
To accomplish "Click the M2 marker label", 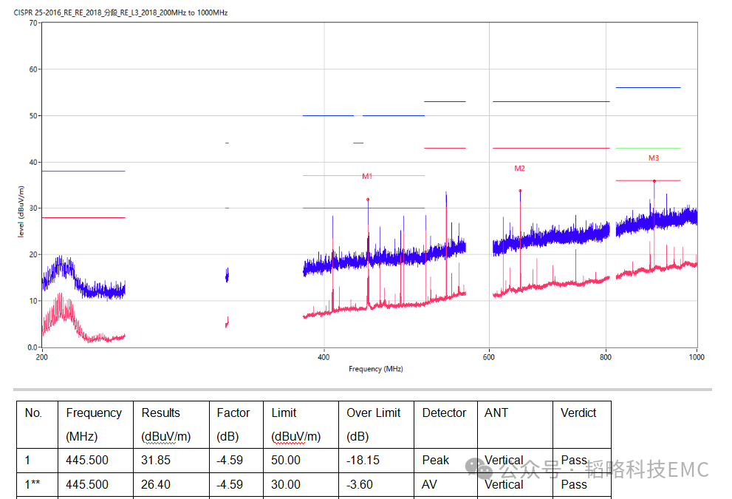I will coord(519,169).
